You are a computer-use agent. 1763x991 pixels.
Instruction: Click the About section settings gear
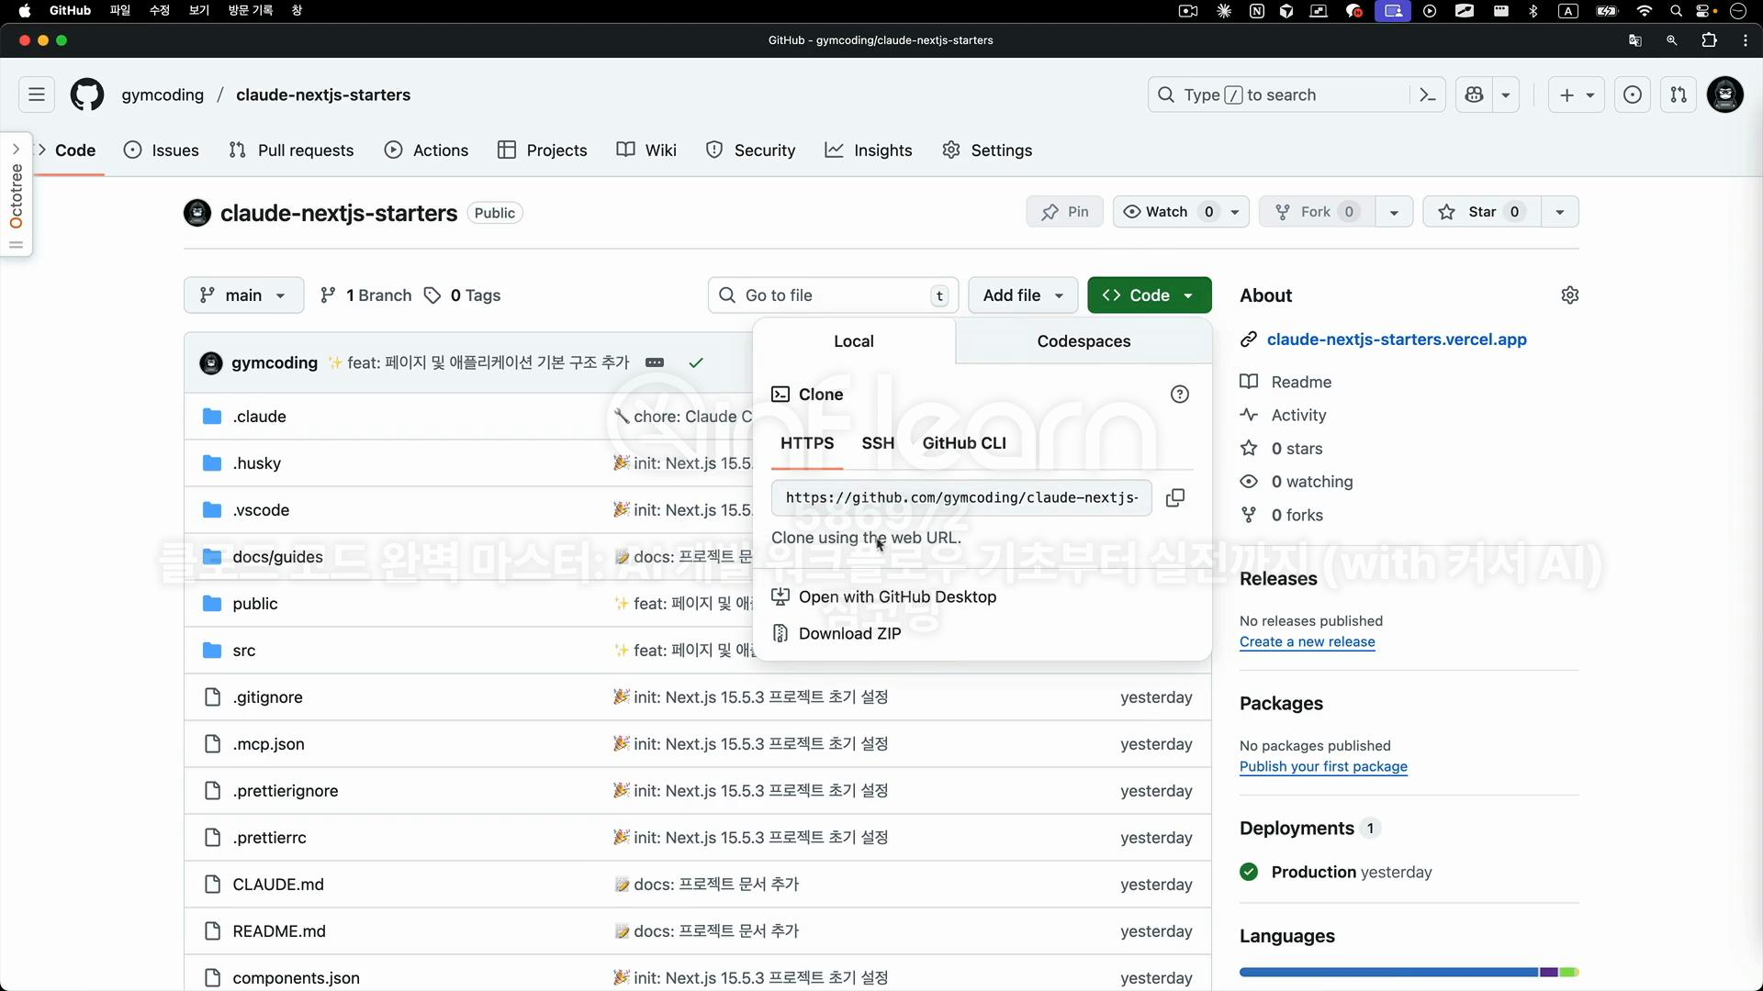click(1569, 295)
